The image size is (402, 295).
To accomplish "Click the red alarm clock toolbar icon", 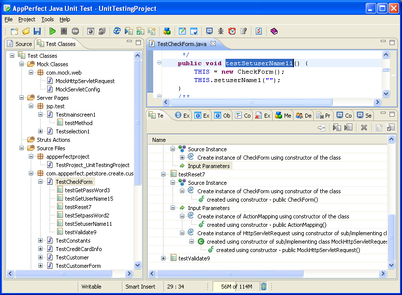I will point(232,32).
